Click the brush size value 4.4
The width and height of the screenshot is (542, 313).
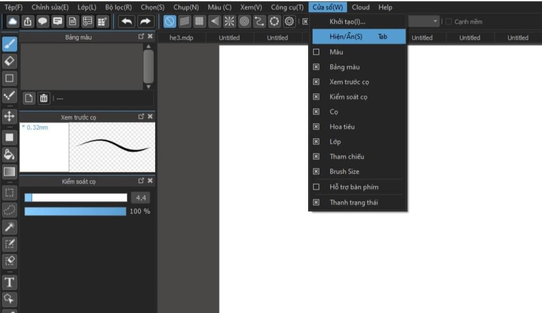[141, 198]
